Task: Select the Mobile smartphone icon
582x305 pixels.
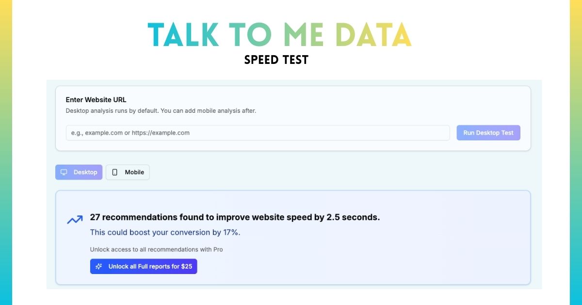Action: click(115, 172)
